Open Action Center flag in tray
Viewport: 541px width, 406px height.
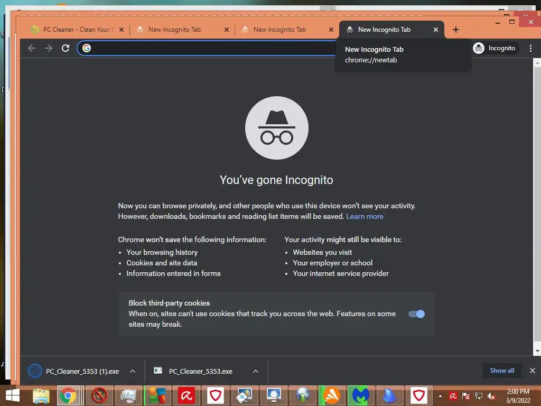[x=466, y=396]
